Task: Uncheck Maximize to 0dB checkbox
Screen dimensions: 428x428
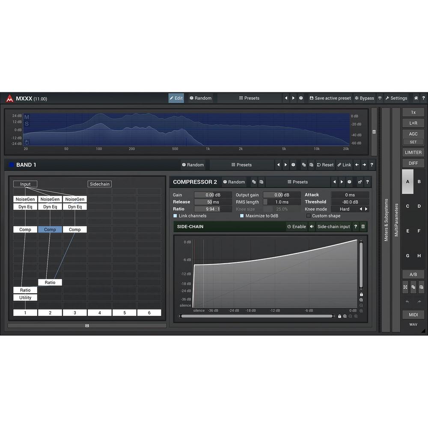Action: [242, 216]
